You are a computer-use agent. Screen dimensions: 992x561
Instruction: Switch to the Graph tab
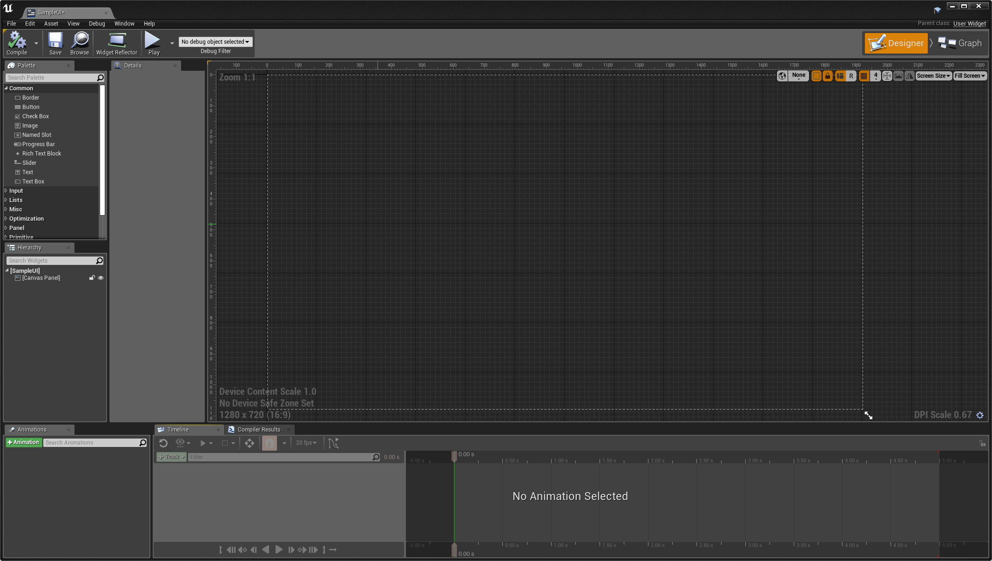pyautogui.click(x=959, y=43)
